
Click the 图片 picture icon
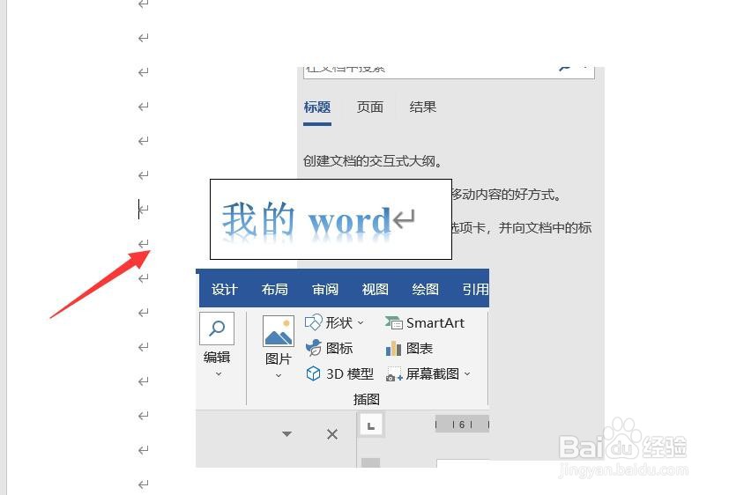pos(278,331)
